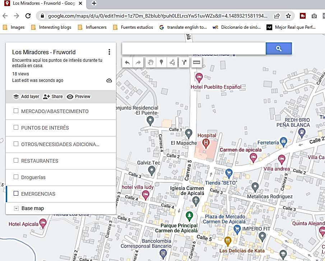The width and height of the screenshot is (325, 261).
Task: Select the hand pan tool
Action: 150,62
